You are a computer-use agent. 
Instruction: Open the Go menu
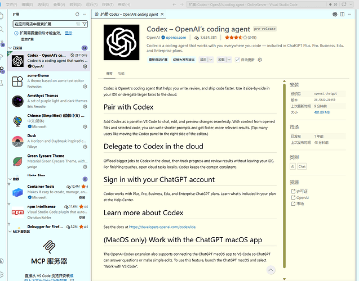pyautogui.click(x=76, y=4)
